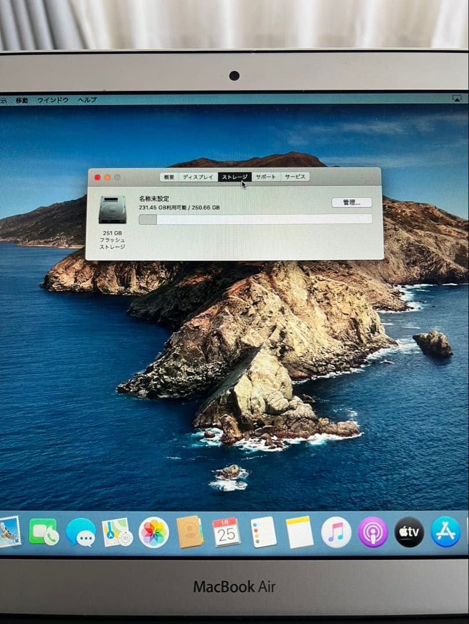Select the 251 GB flash storage disk icon
This screenshot has height=624, width=469.
pos(112,210)
